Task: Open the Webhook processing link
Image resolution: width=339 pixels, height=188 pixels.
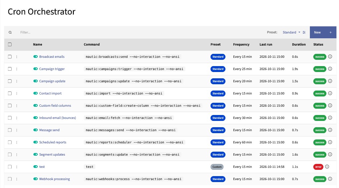Action: 55,179
